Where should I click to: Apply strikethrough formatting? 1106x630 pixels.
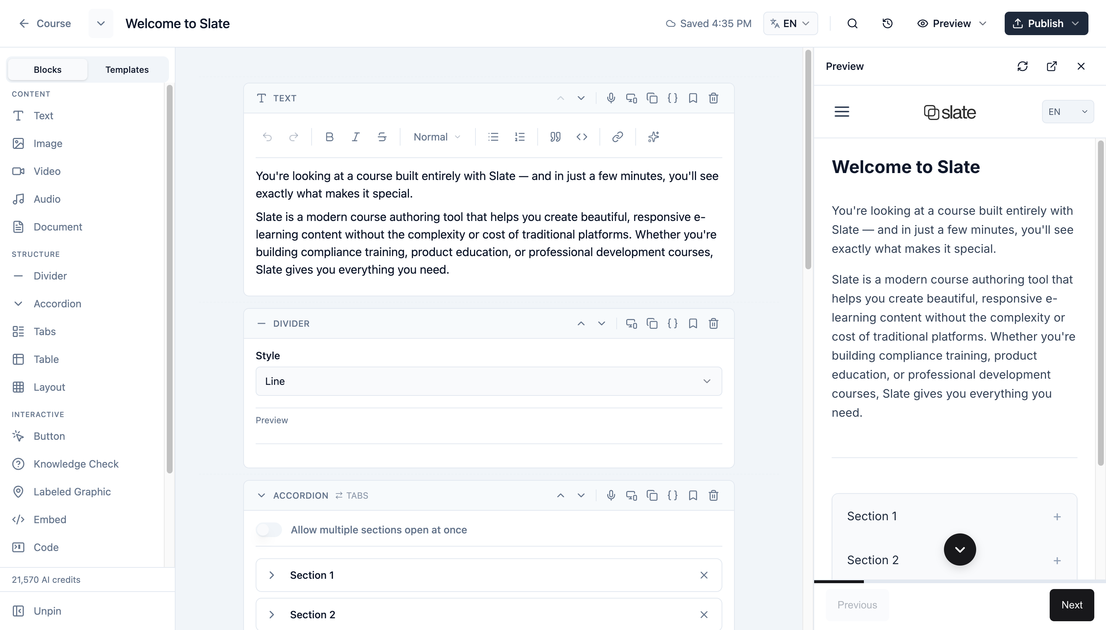coord(382,137)
